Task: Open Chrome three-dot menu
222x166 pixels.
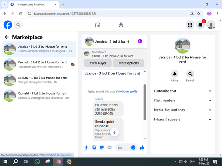Action: [x=217, y=14]
